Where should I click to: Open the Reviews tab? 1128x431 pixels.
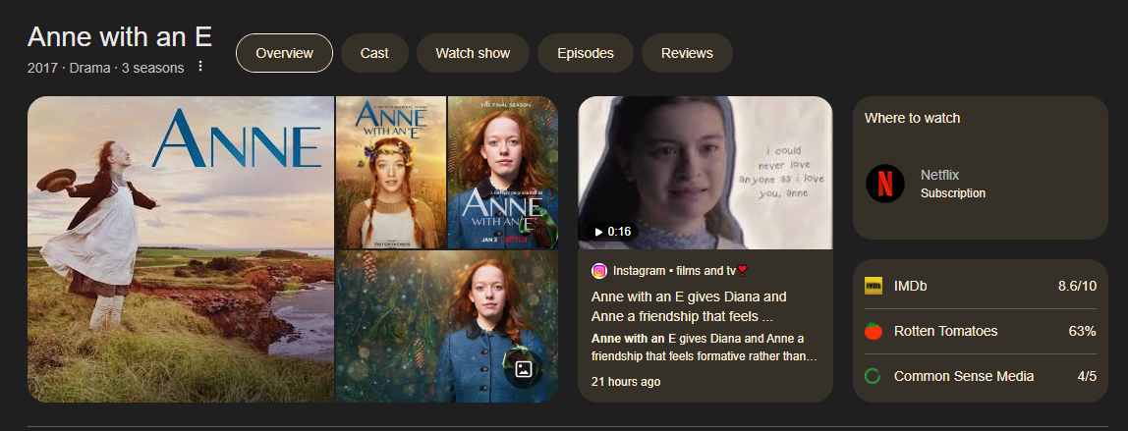[x=687, y=53]
